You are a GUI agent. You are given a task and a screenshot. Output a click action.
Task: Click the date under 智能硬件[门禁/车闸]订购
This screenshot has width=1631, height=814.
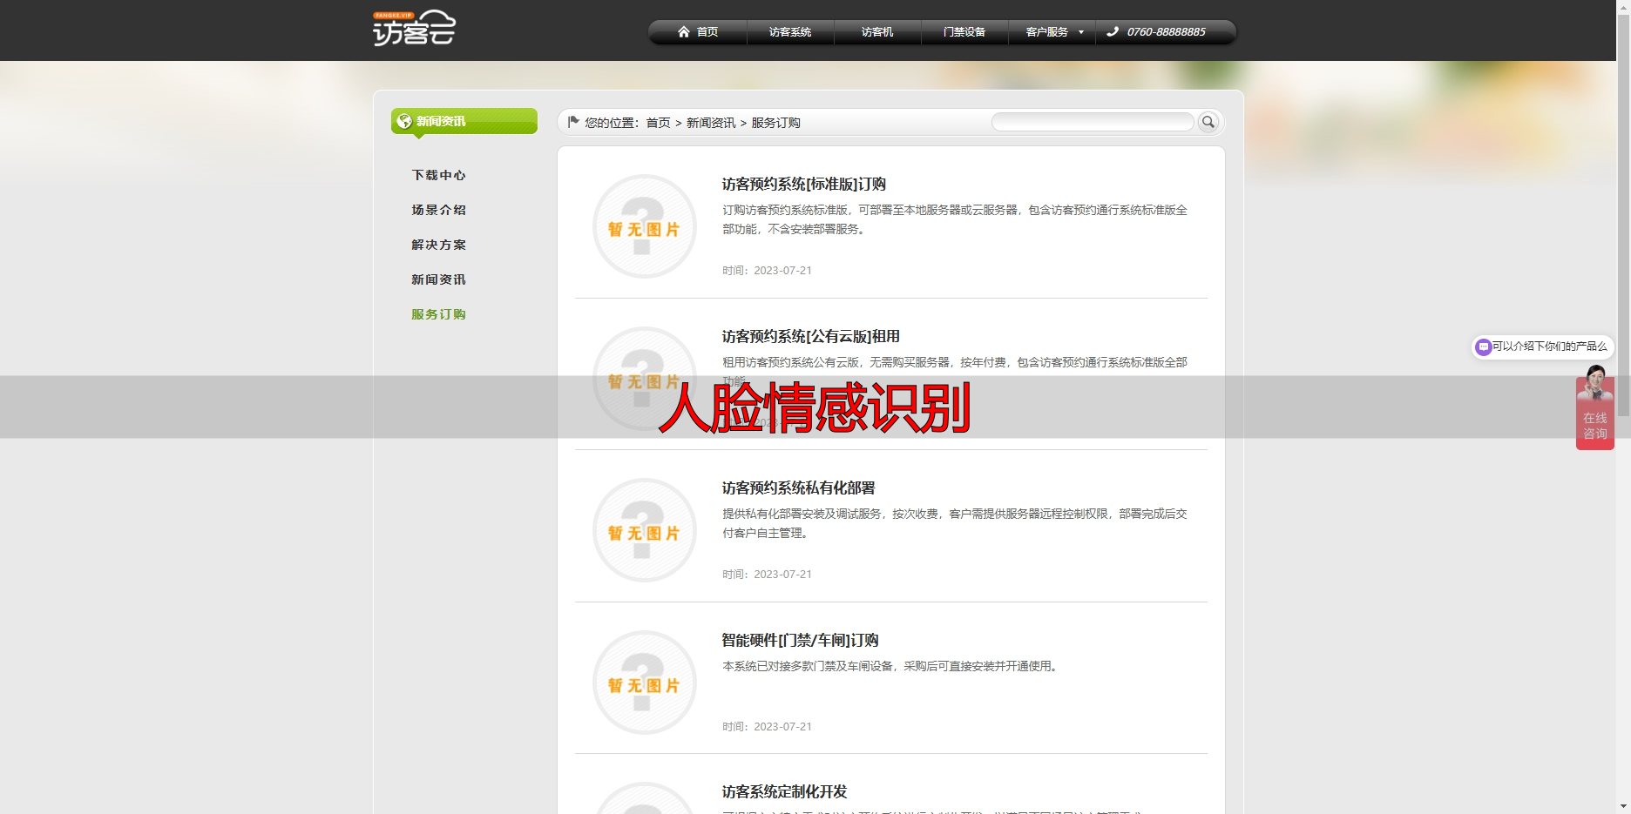click(x=767, y=727)
